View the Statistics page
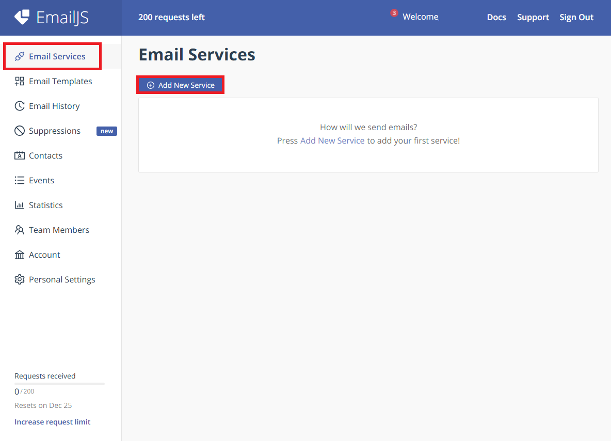Screen dimensions: 611x441 click(45, 205)
